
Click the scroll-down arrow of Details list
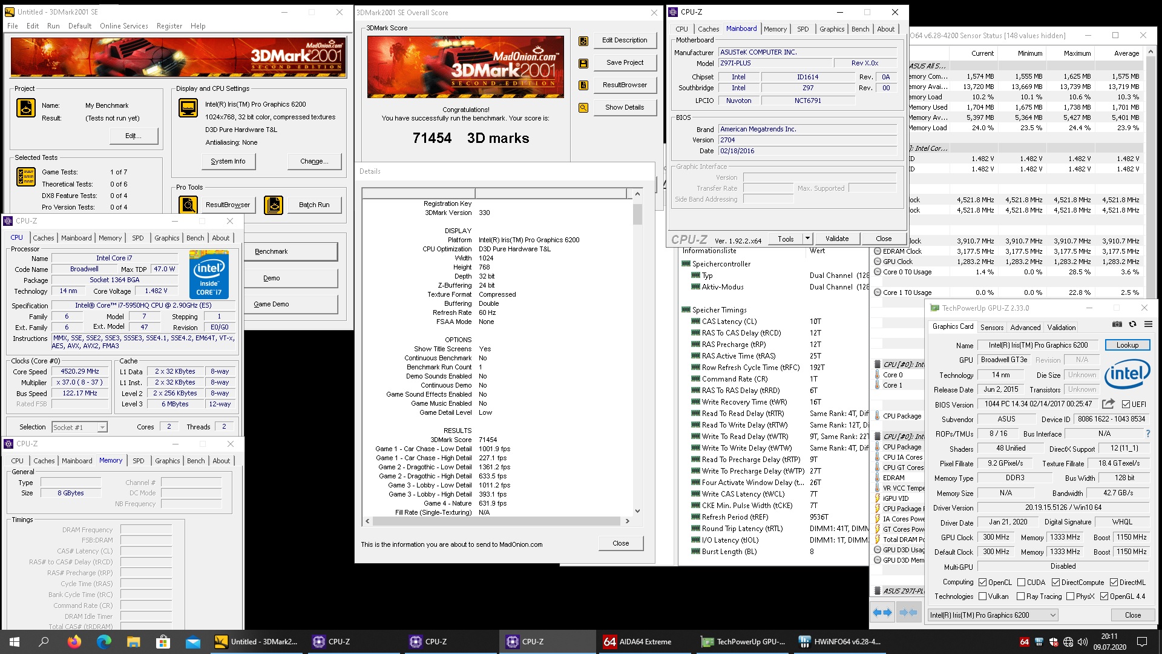coord(637,510)
